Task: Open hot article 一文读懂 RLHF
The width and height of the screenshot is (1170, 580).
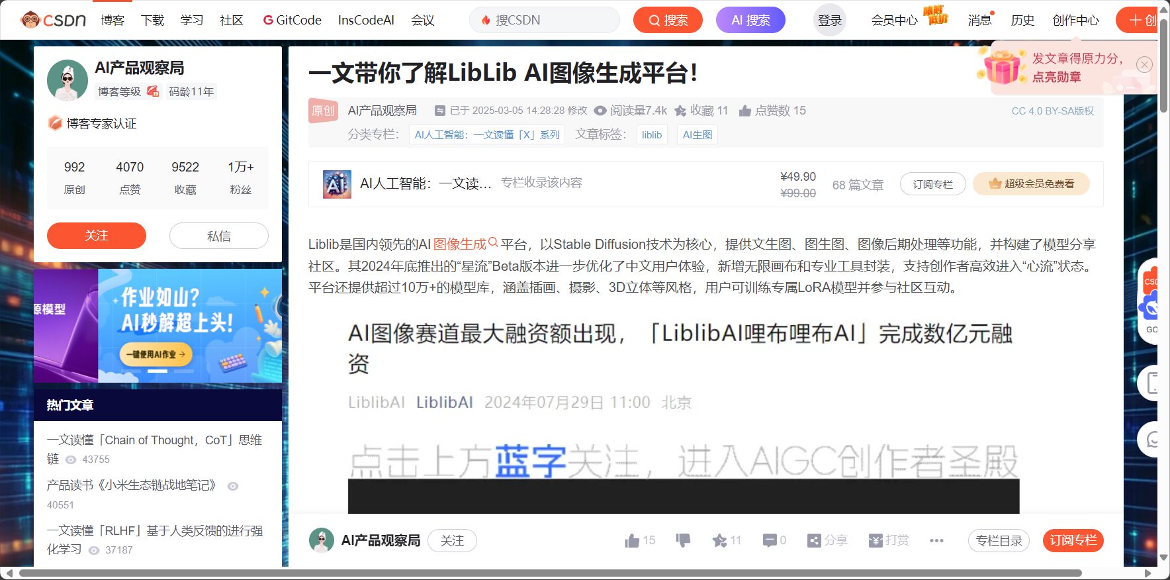Action: 154,540
